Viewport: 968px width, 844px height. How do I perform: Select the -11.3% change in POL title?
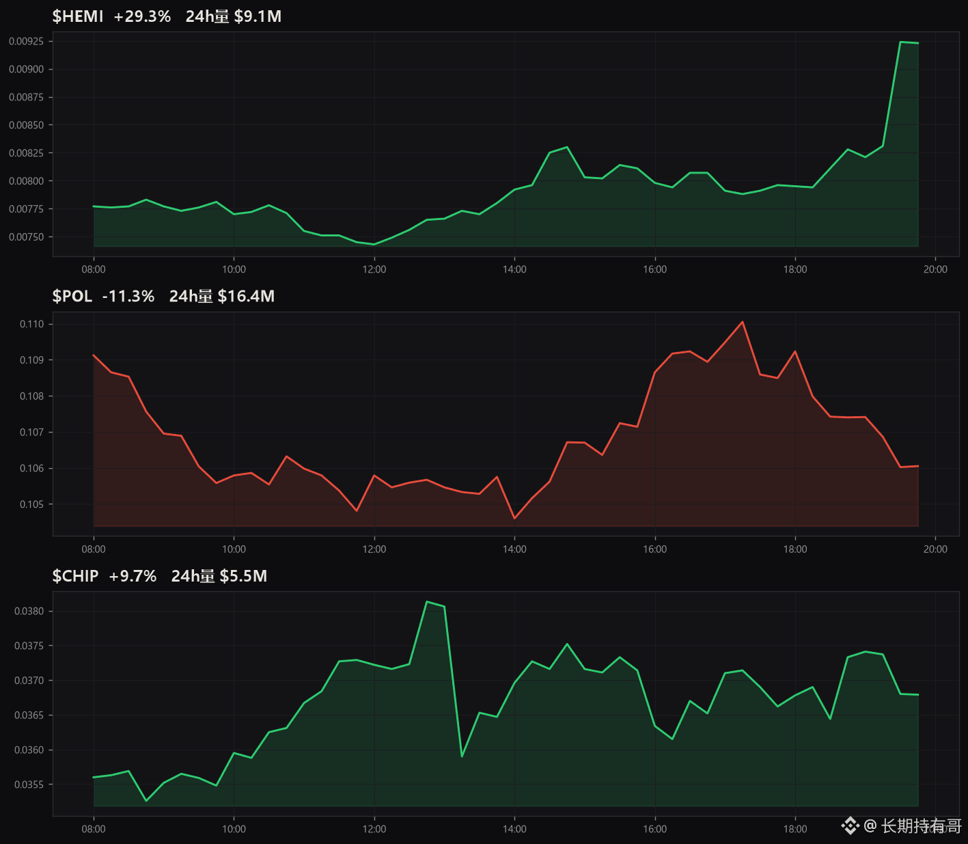tap(128, 296)
